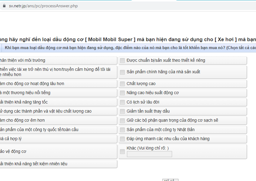Image resolution: width=256 pixels, height=181 pixels.
Task: Click the sv.netr.jp address bar URL
Action: [x=43, y=6]
